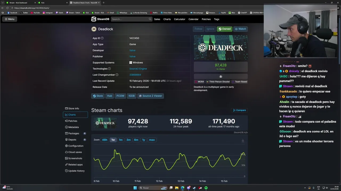Click the Technologies help question-mark icon
Screen dimensions: 341x191
pos(109,69)
